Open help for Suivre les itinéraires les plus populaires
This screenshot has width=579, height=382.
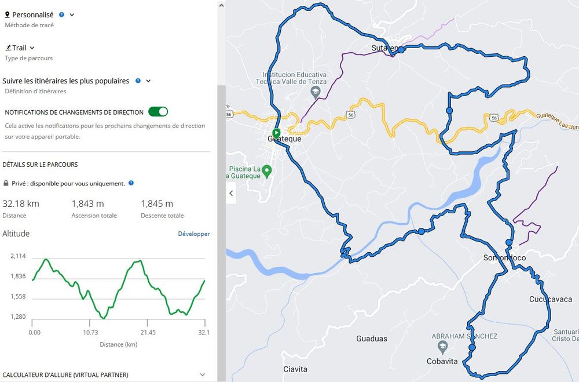click(138, 81)
